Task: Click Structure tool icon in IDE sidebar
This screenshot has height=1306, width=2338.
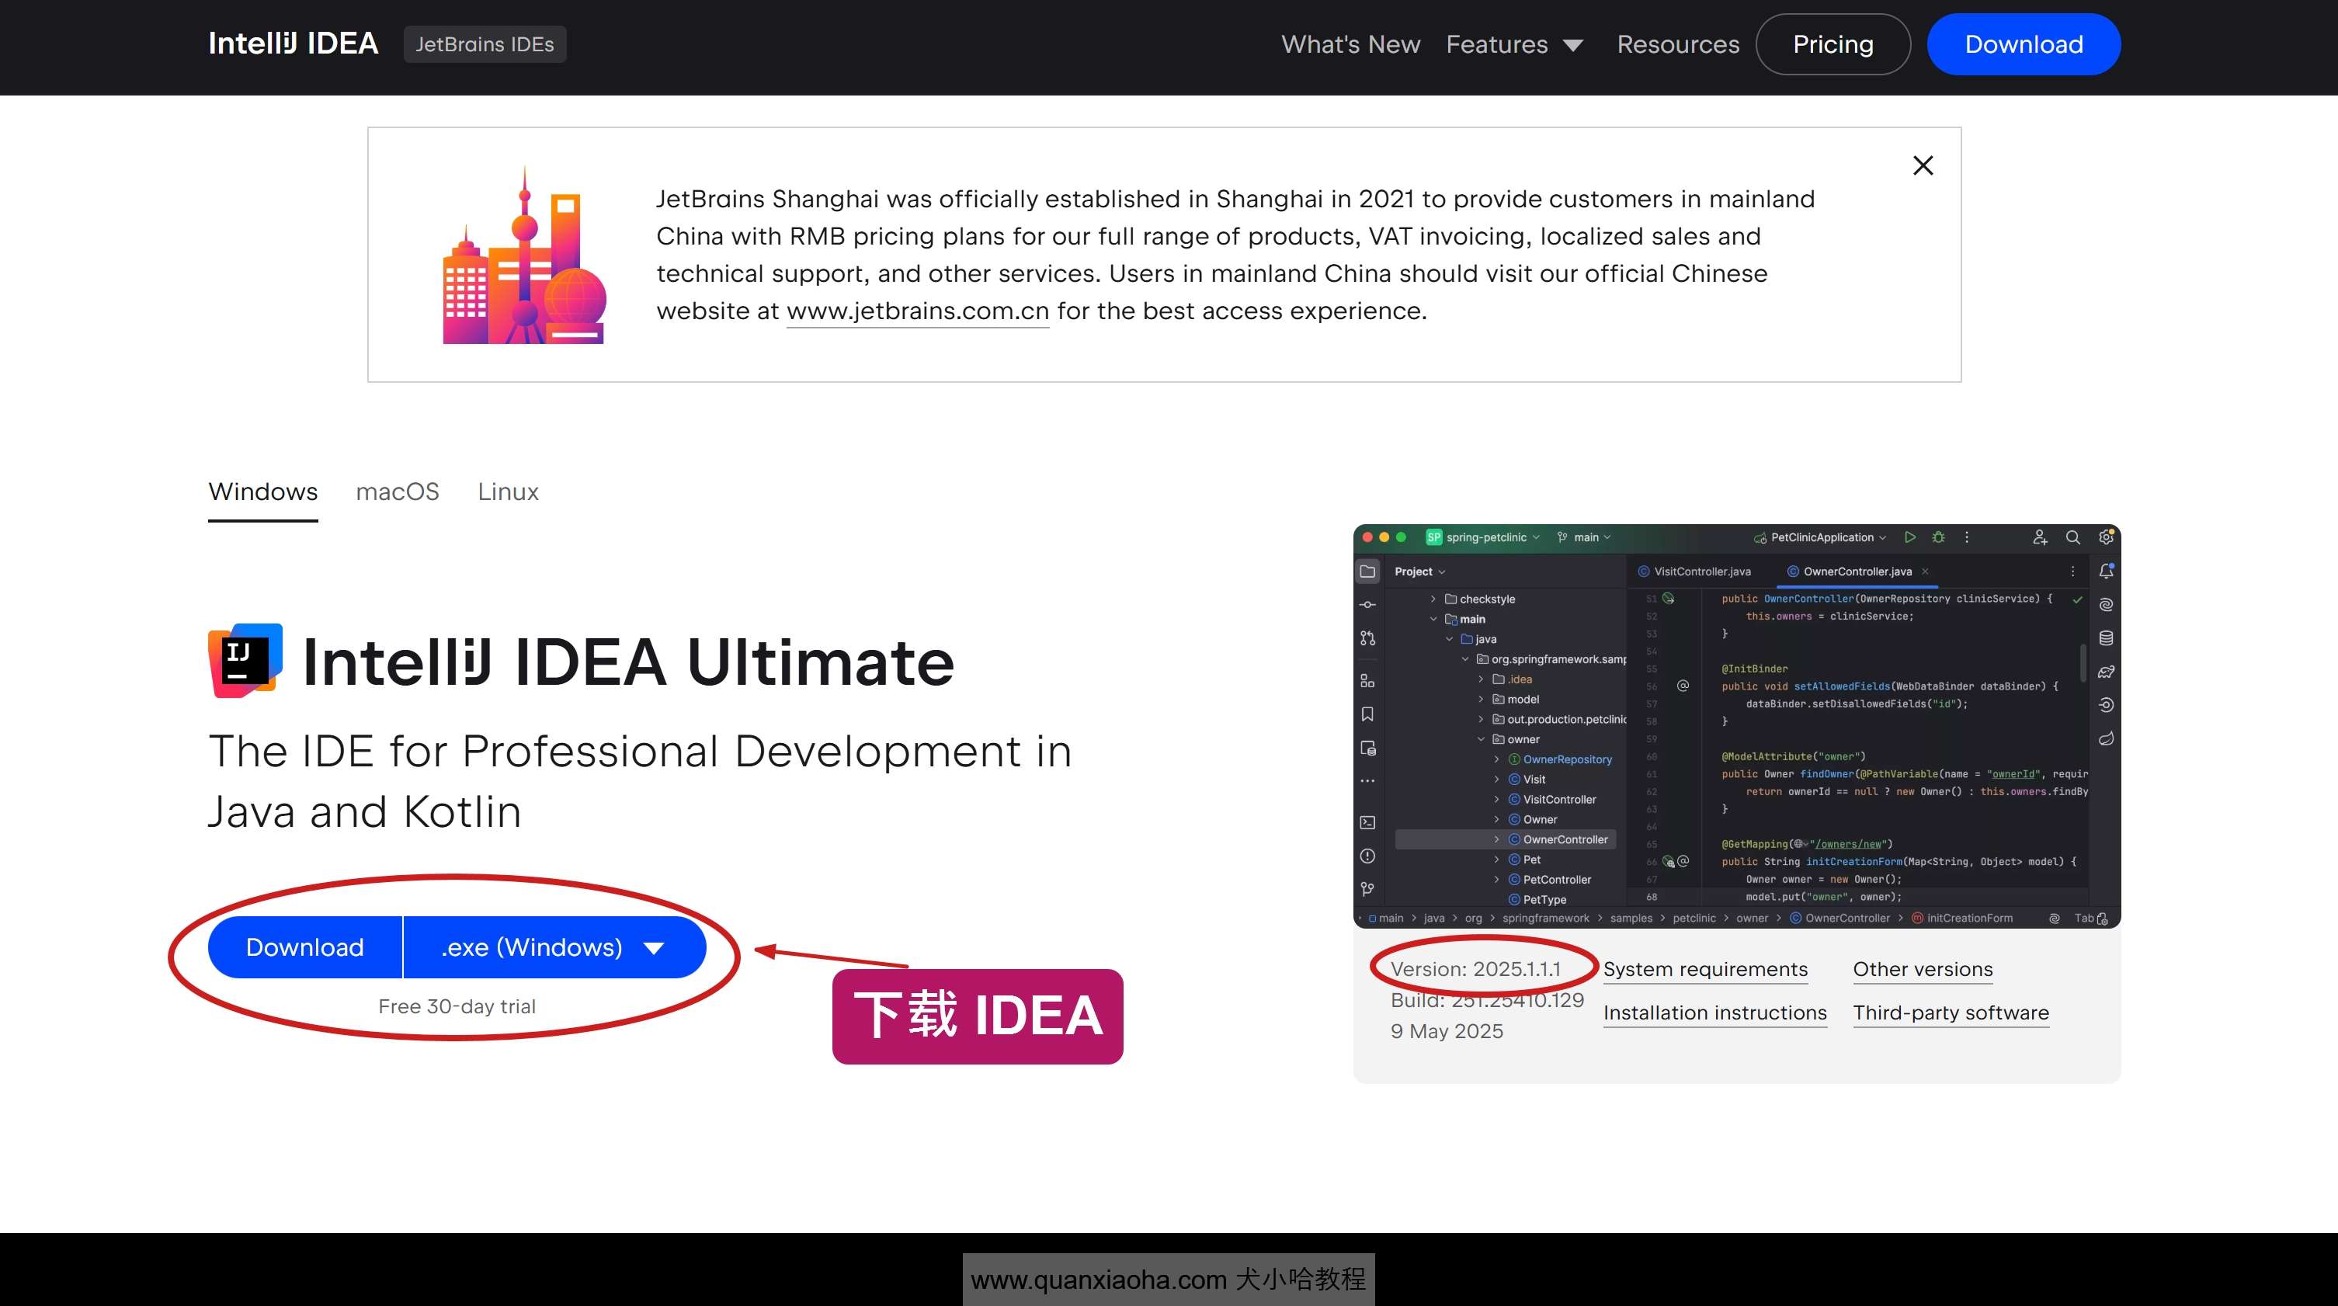Action: (1367, 681)
